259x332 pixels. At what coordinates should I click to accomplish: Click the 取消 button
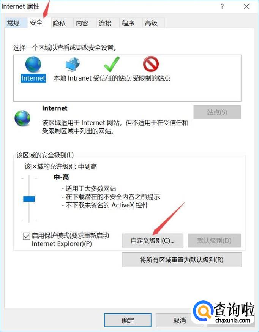pos(179,320)
